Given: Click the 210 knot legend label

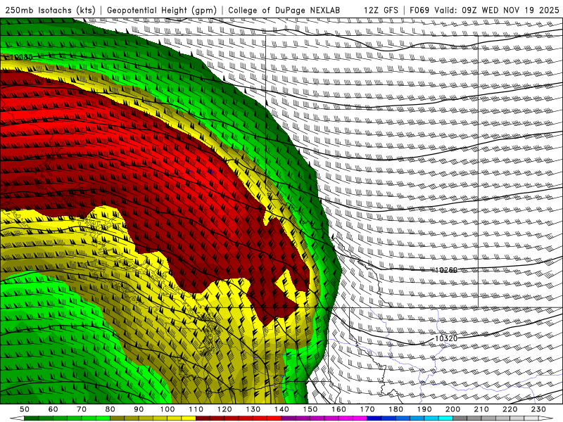Looking at the screenshot, I should [481, 409].
